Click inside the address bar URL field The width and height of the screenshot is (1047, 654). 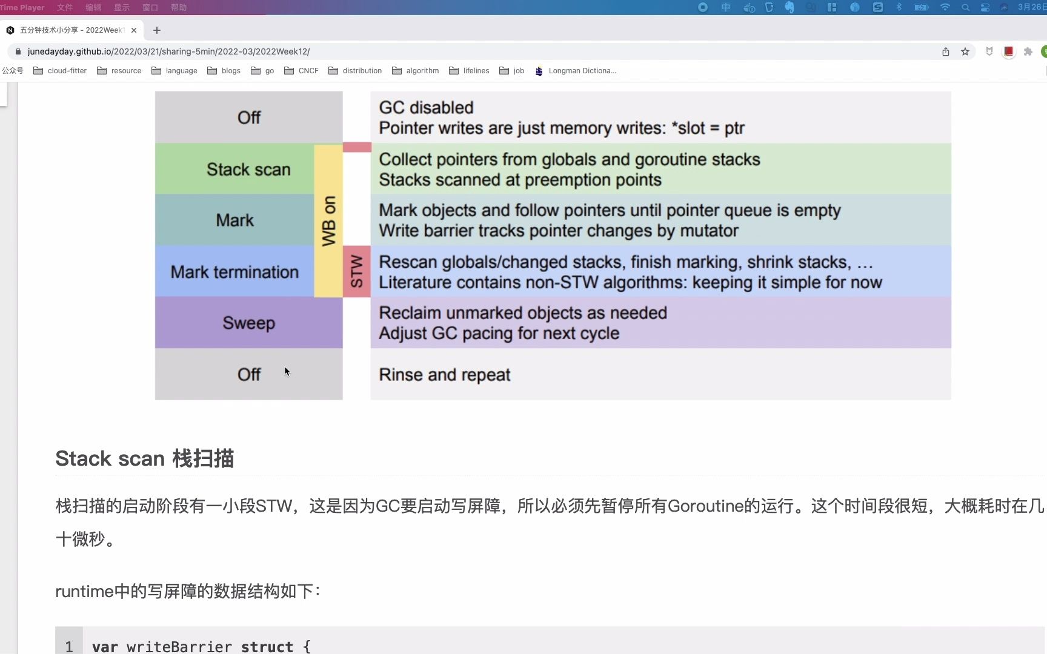242,51
